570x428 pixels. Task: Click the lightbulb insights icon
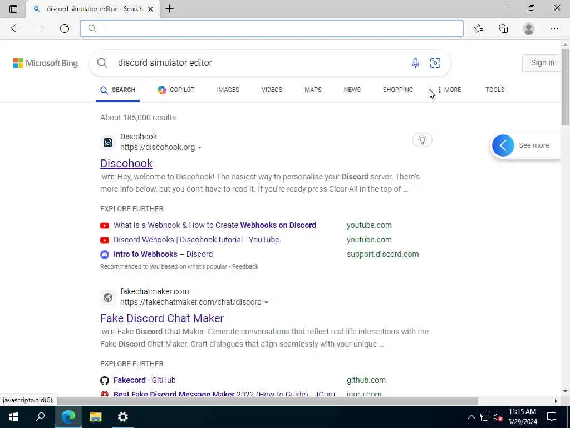(x=422, y=140)
